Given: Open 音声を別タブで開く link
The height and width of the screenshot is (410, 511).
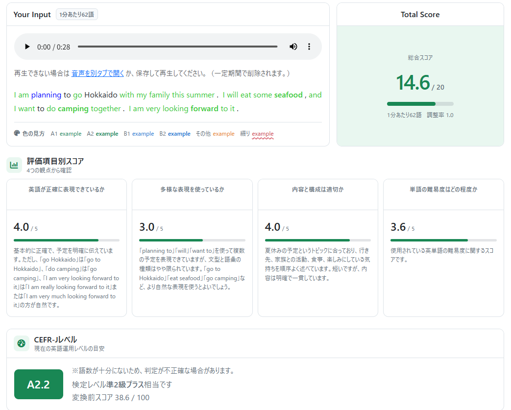Looking at the screenshot, I should click(97, 73).
